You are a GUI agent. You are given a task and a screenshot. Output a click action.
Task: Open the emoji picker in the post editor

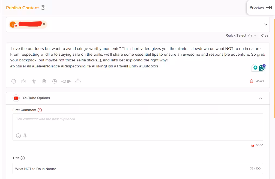tap(14, 81)
